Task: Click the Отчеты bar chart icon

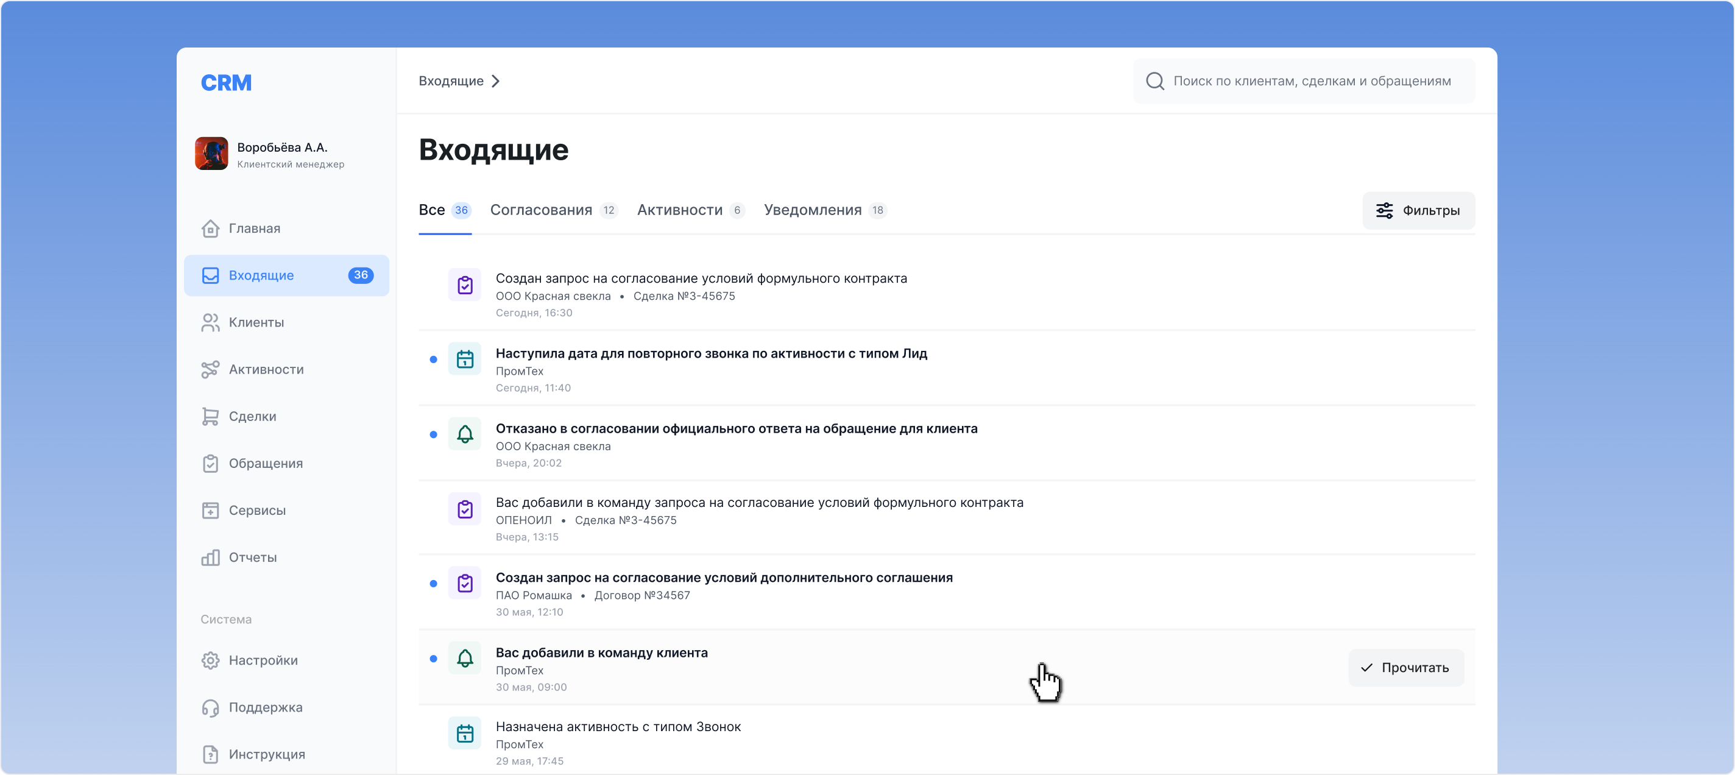Action: [210, 557]
